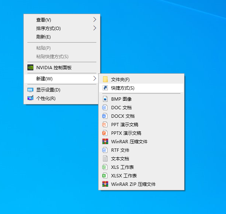
Task: Click the XLS spreadsheet icon
Action: (105, 167)
